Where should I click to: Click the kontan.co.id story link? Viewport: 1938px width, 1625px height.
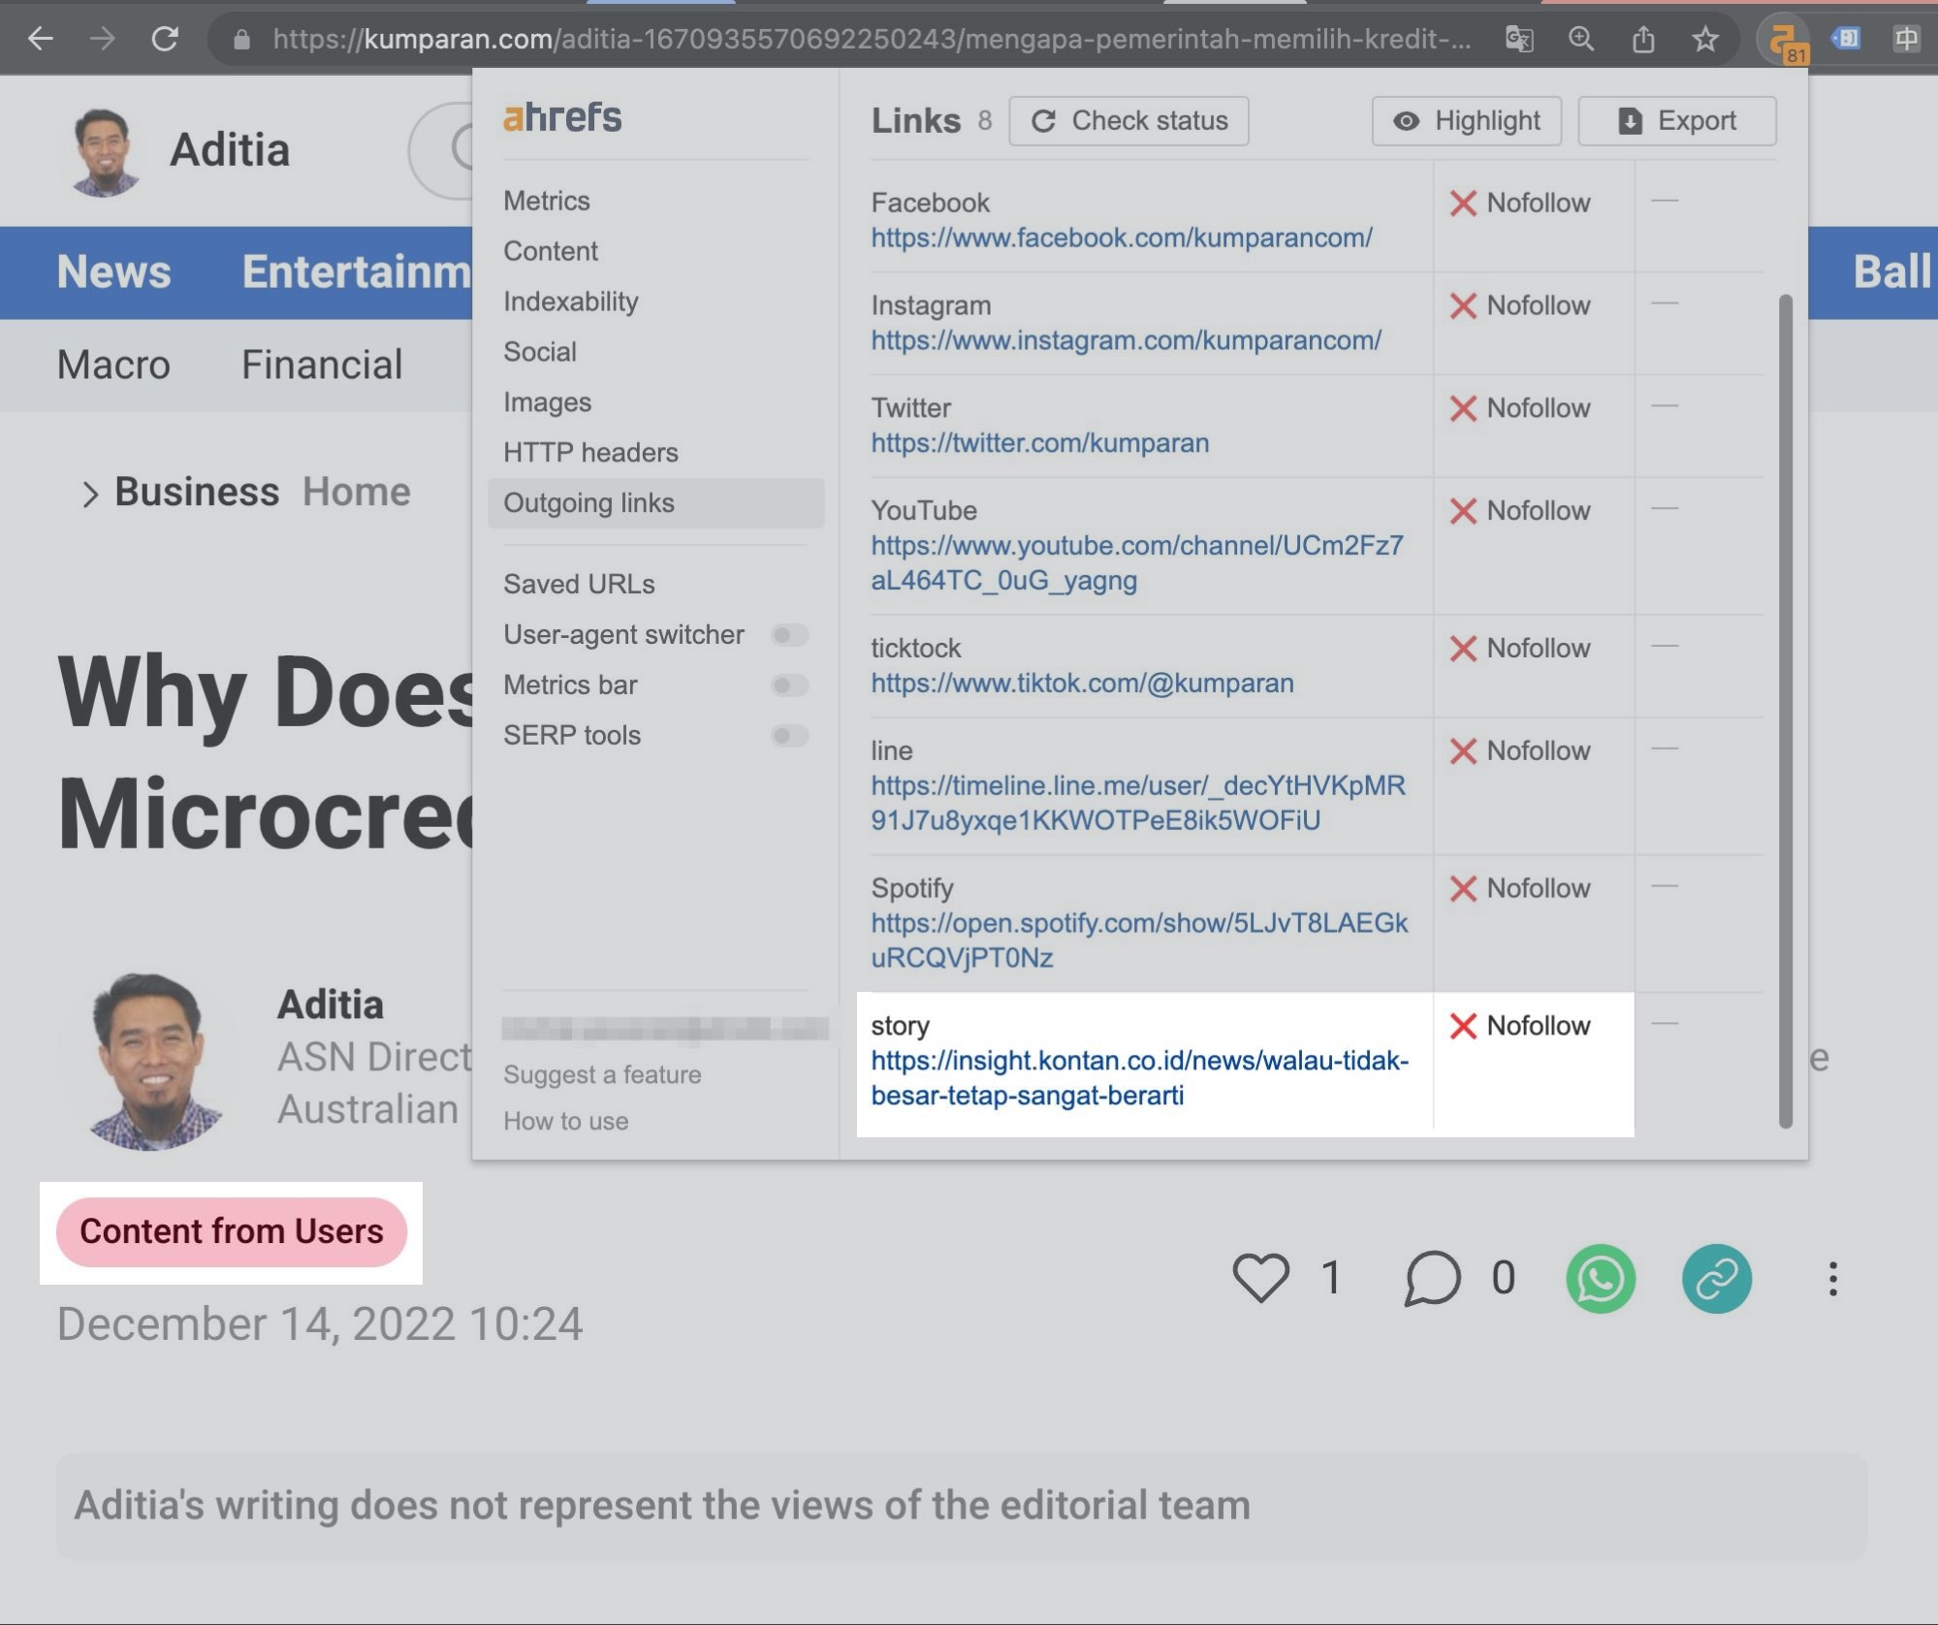click(x=1140, y=1077)
